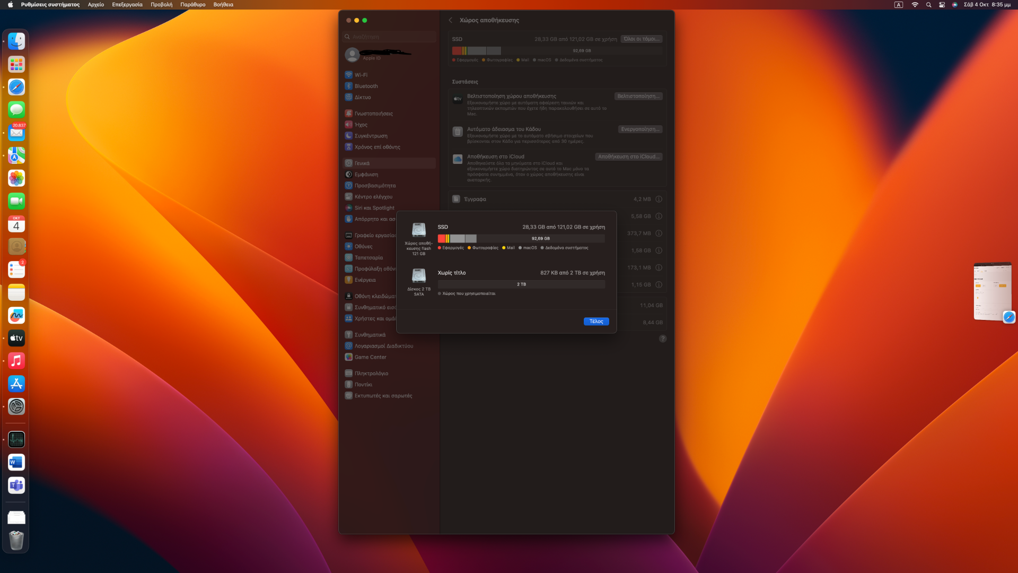
Task: Open Wi-Fi settings in the sidebar
Action: (x=361, y=75)
